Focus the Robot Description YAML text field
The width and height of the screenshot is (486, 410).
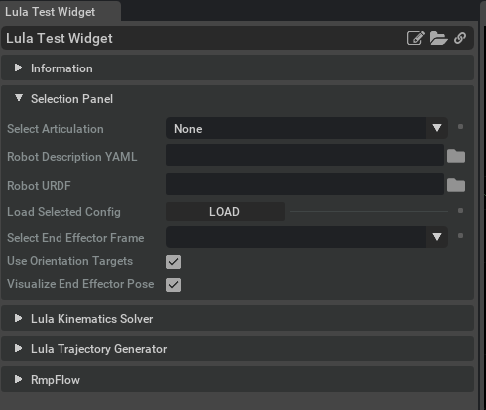[x=304, y=155]
